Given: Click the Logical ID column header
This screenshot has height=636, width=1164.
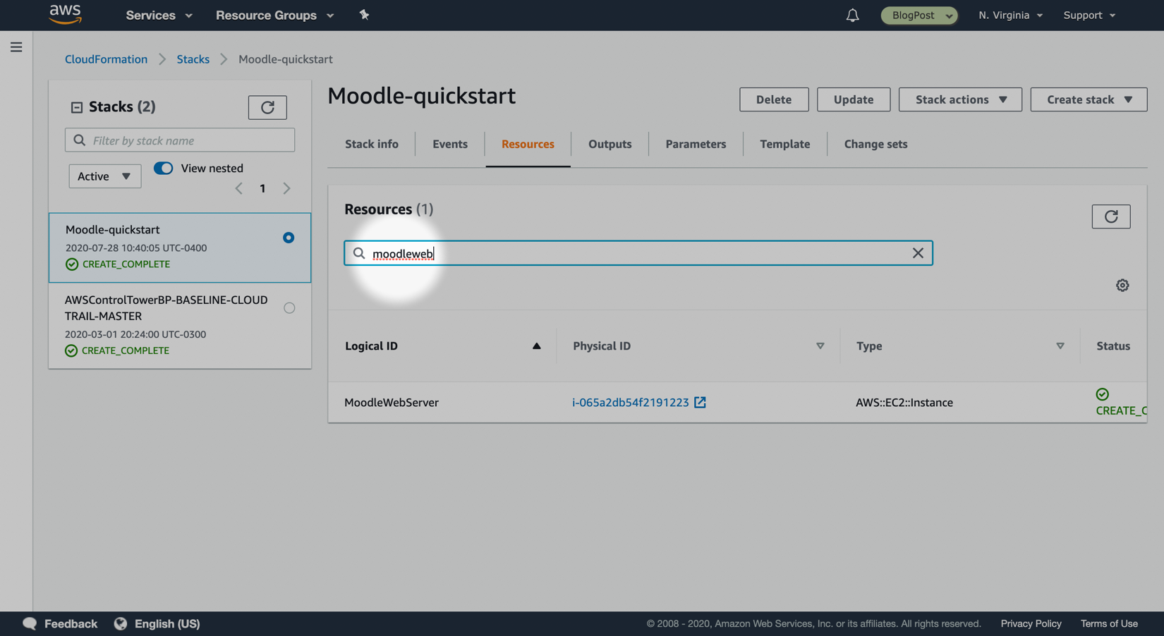Looking at the screenshot, I should tap(371, 346).
